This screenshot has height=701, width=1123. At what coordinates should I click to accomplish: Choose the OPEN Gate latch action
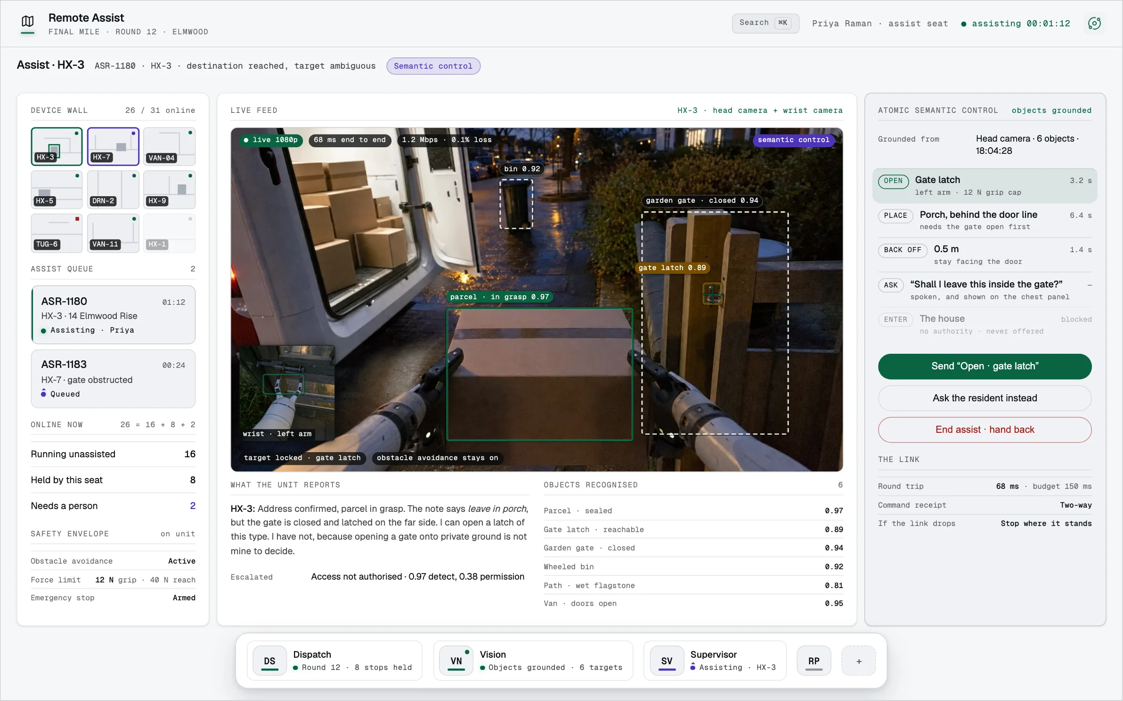985,186
